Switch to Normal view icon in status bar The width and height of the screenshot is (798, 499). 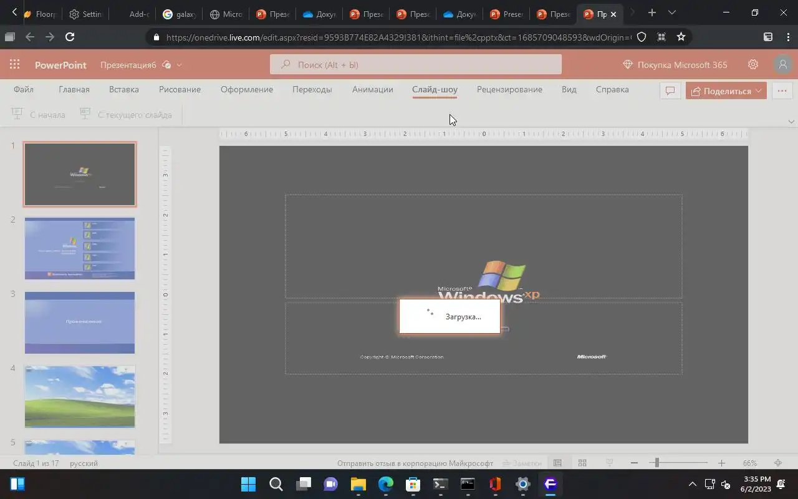557,463
